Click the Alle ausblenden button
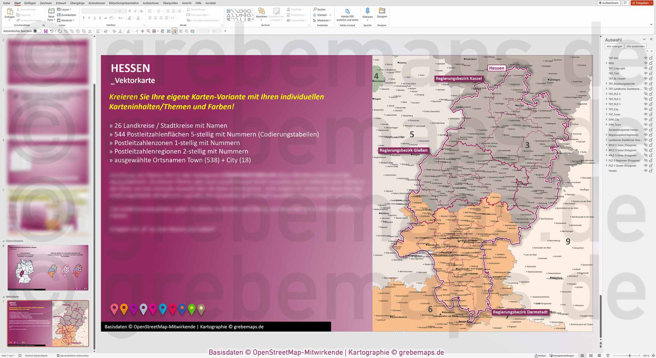 [x=635, y=46]
